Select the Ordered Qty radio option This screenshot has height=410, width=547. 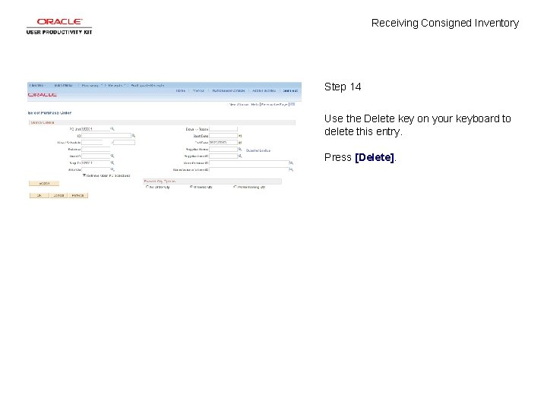pos(191,187)
